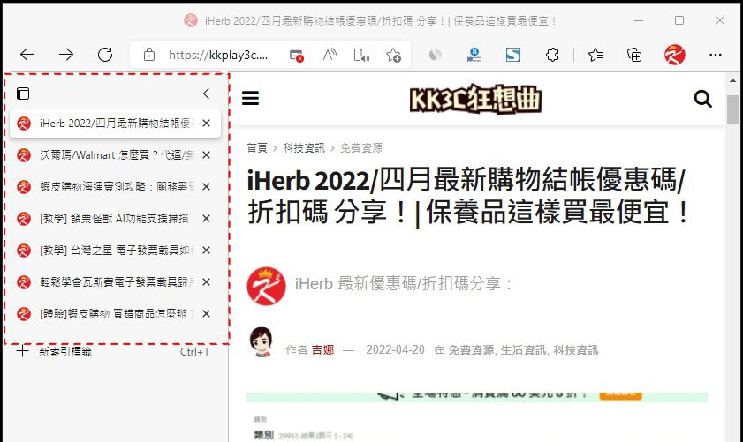Switch to the 輕鬆學會瓦斯費電子發票 tab
Screen dimensions: 743x442
[x=115, y=282]
